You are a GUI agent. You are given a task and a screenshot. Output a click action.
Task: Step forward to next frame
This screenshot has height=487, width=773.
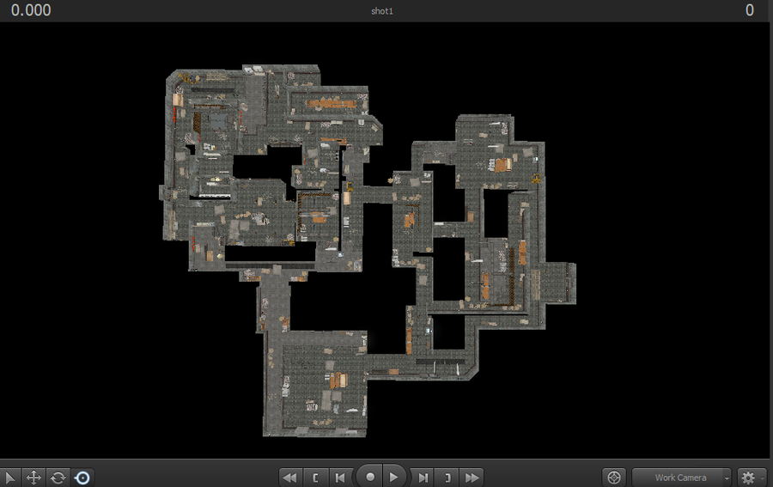click(x=423, y=477)
